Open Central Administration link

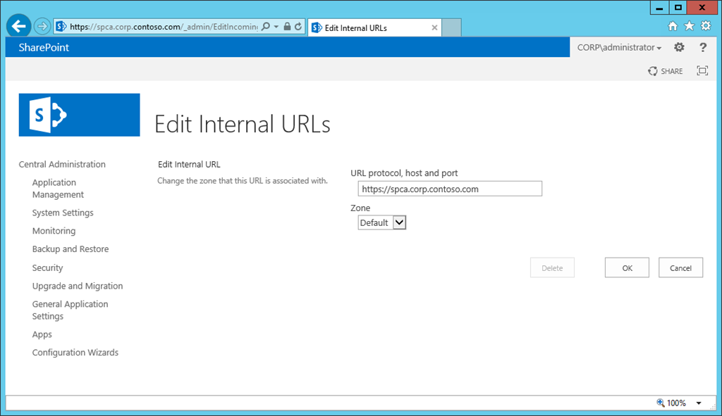[62, 164]
